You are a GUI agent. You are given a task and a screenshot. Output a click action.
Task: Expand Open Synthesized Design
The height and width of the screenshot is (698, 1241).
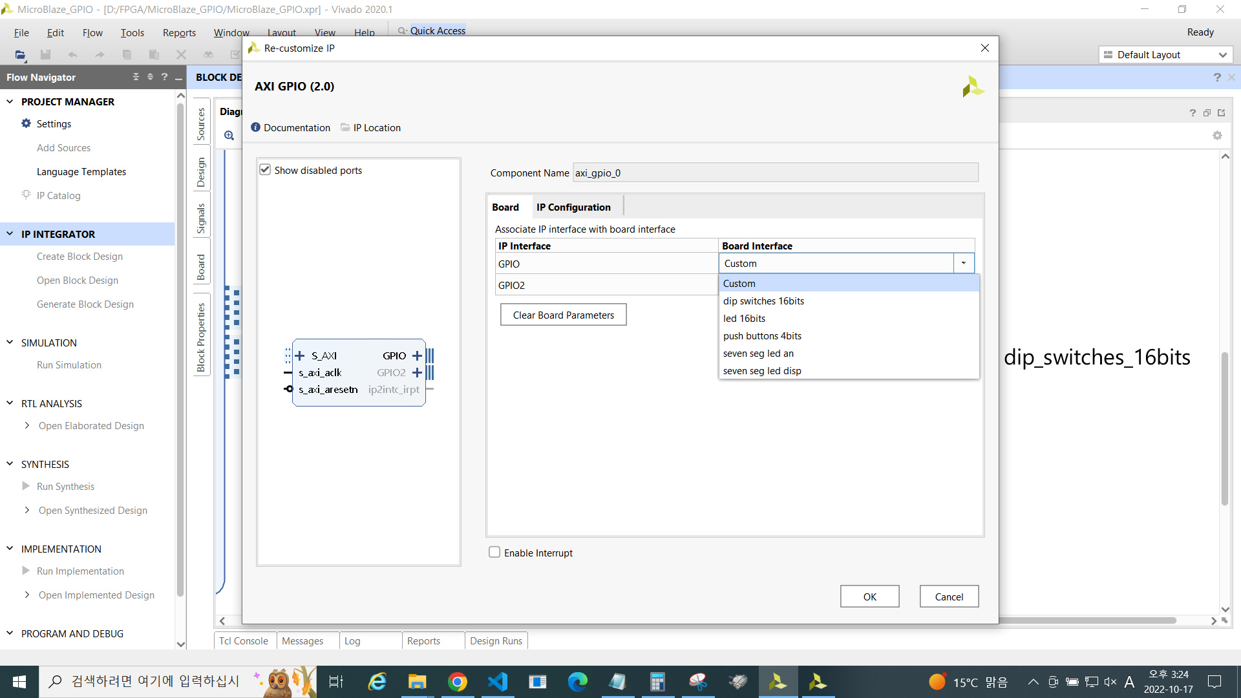[27, 510]
